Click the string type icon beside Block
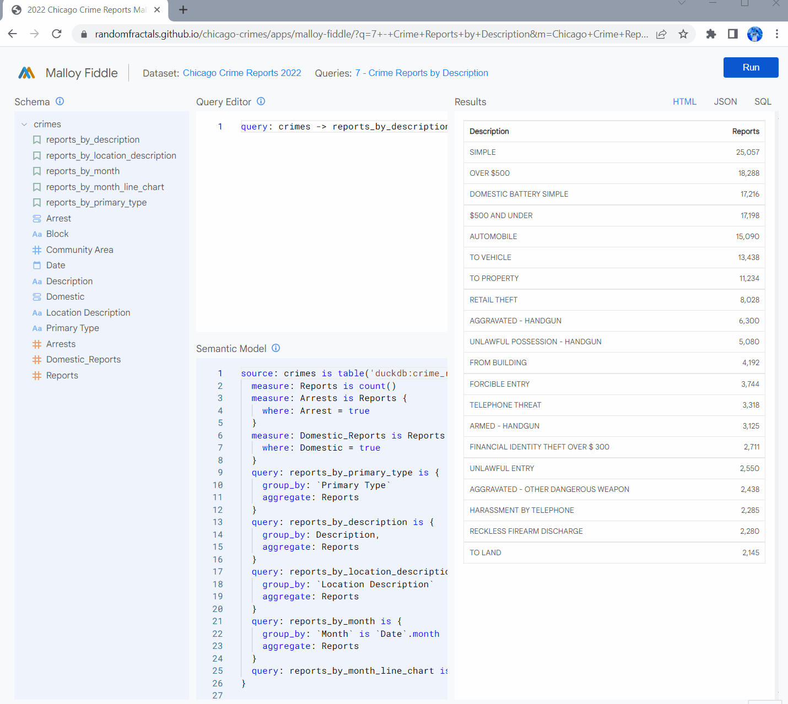788x704 pixels. [x=37, y=234]
